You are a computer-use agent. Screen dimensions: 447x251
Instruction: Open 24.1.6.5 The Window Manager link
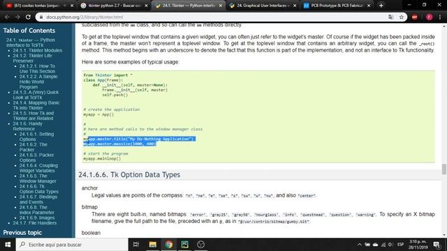pyautogui.click(x=38, y=178)
